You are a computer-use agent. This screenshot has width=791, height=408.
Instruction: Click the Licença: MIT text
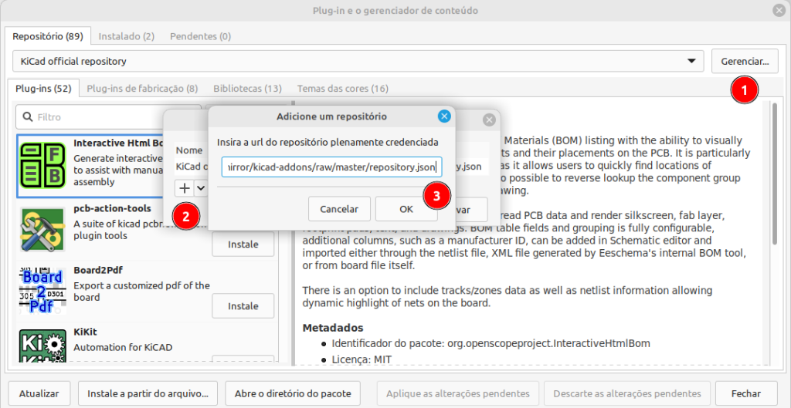tap(362, 359)
